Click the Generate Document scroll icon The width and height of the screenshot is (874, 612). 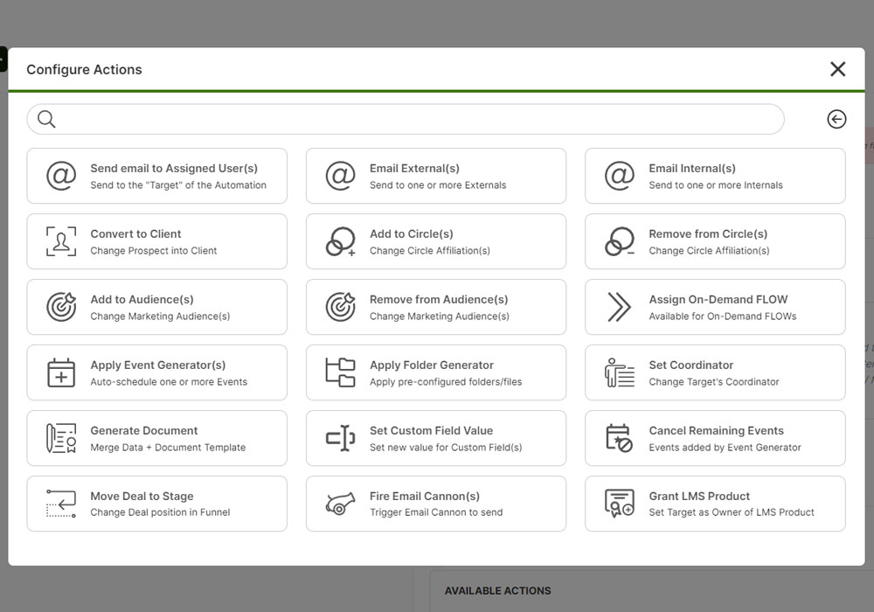click(x=61, y=438)
